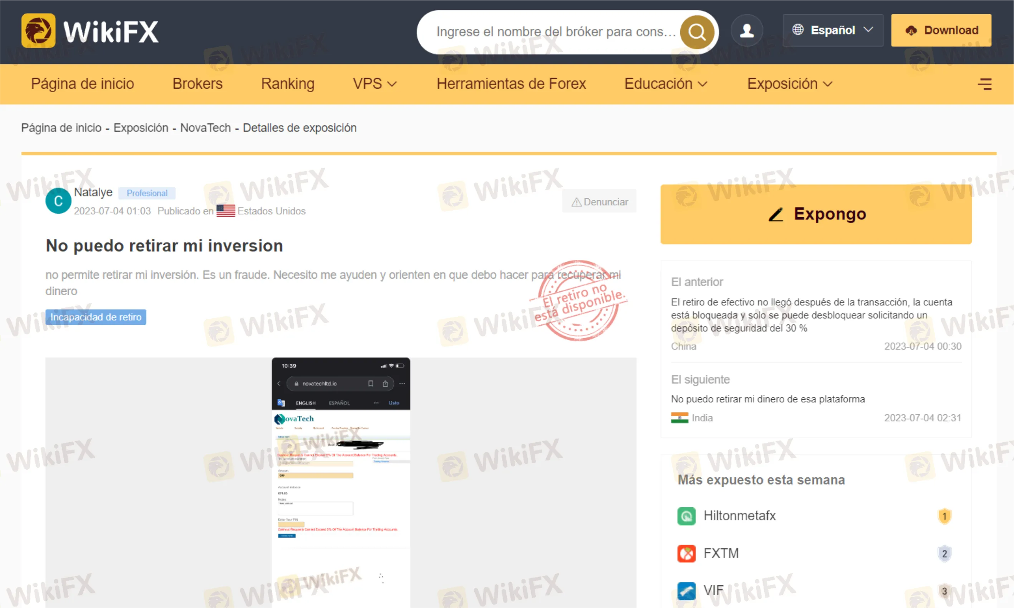This screenshot has width=1014, height=608.
Task: Click the FXTM broker logo icon
Action: tap(686, 553)
